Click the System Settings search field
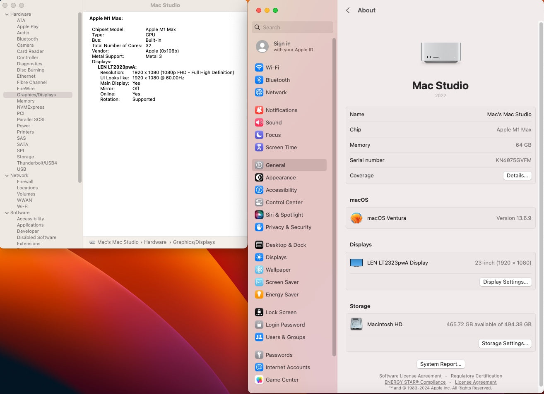 [x=292, y=27]
